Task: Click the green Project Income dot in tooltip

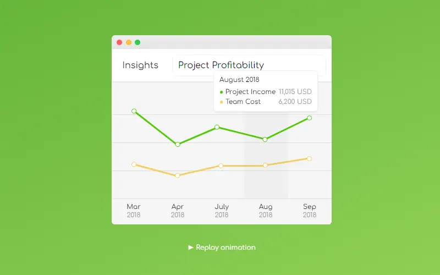Action: point(222,92)
